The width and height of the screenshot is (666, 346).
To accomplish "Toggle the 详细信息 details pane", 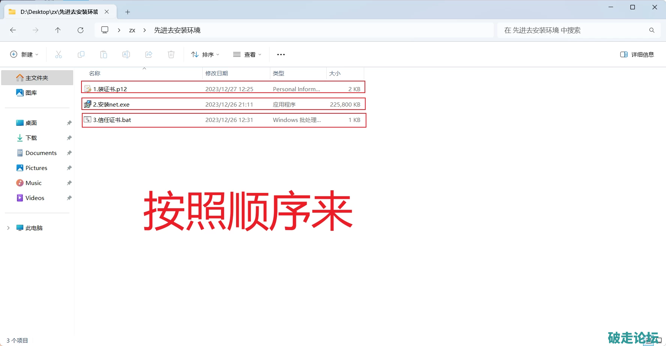I will click(637, 54).
